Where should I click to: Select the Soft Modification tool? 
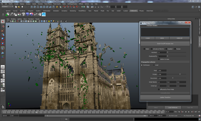coord(3,52)
